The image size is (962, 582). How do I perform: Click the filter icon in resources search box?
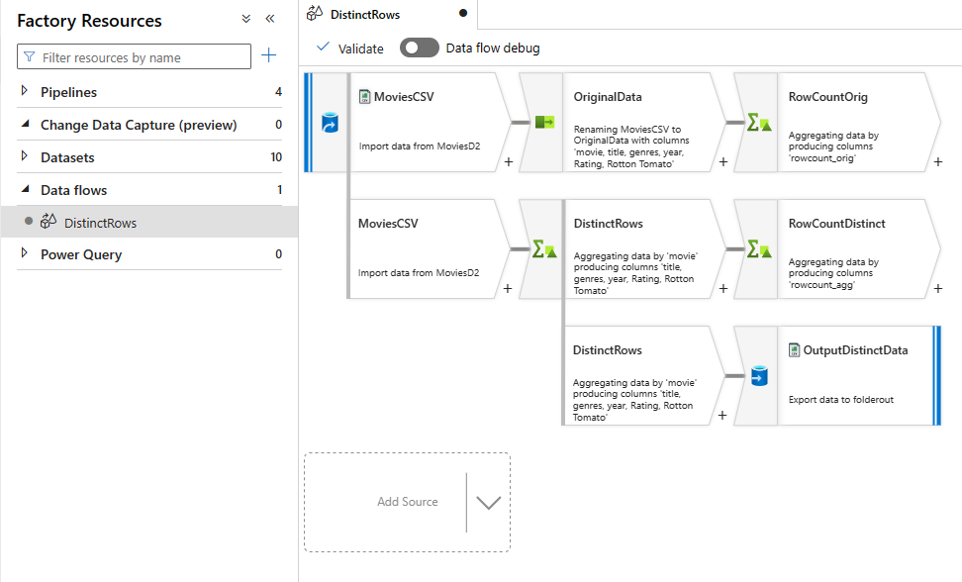(x=28, y=56)
